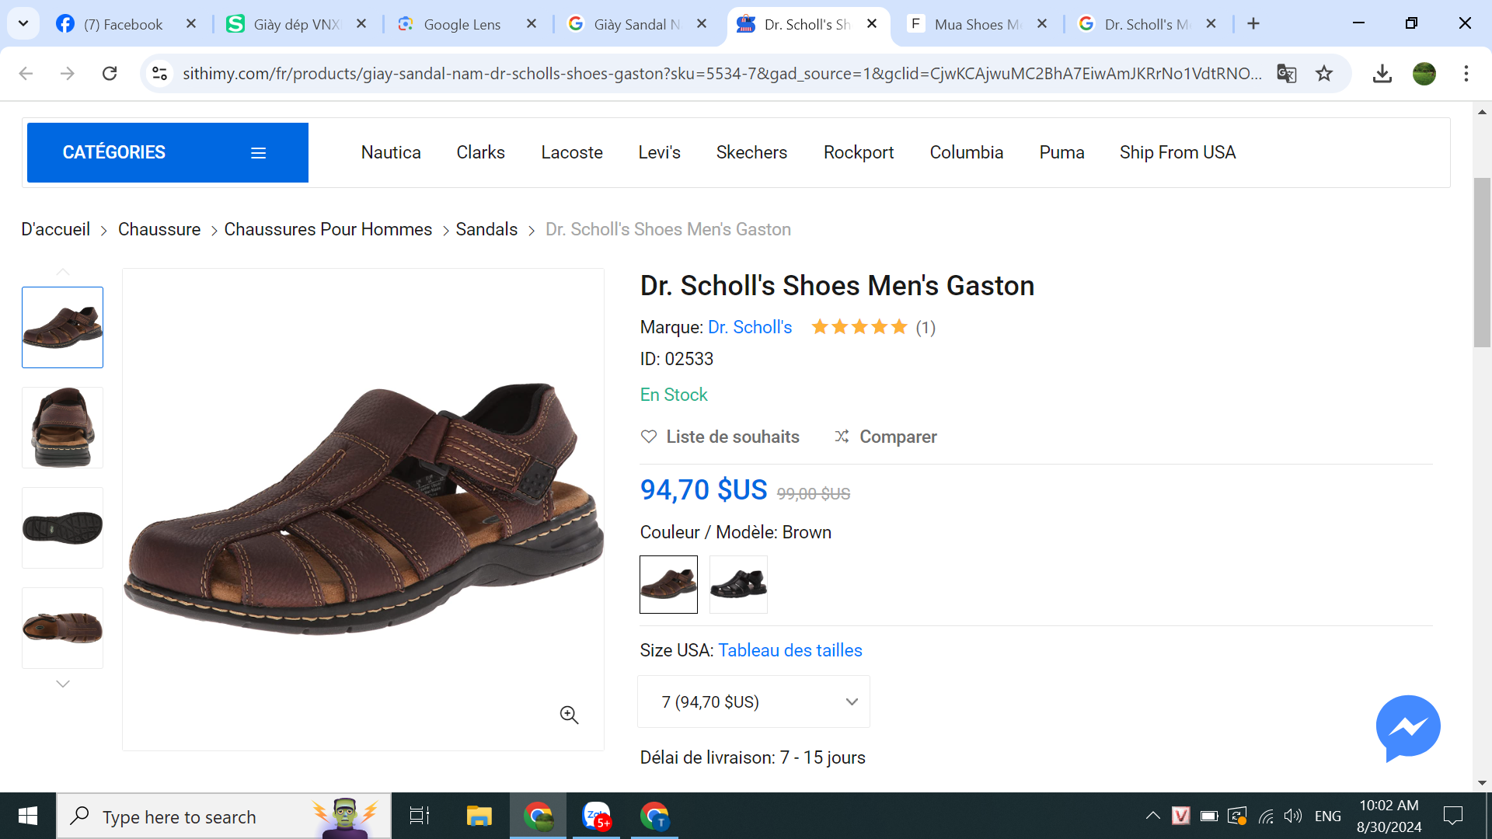The image size is (1492, 839).
Task: Select the sandal sole thumbnail
Action: click(62, 528)
